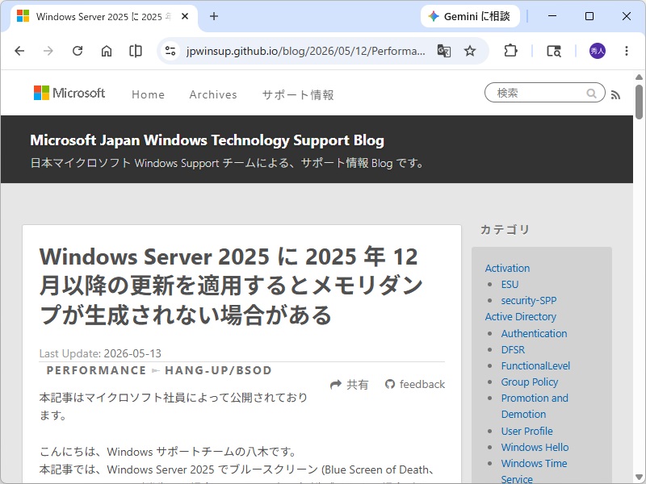Click the article title heading
Image resolution: width=646 pixels, height=484 pixels.
(231, 286)
